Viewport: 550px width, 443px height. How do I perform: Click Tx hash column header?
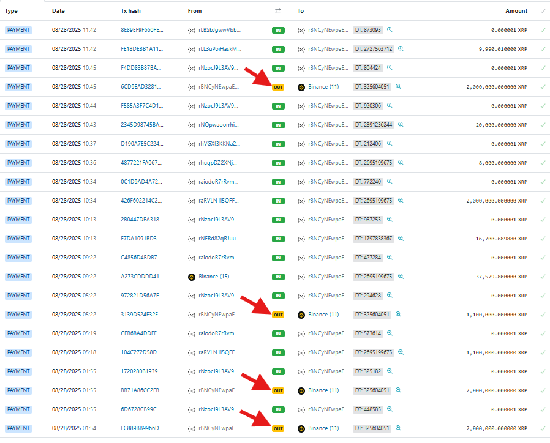pyautogui.click(x=131, y=11)
